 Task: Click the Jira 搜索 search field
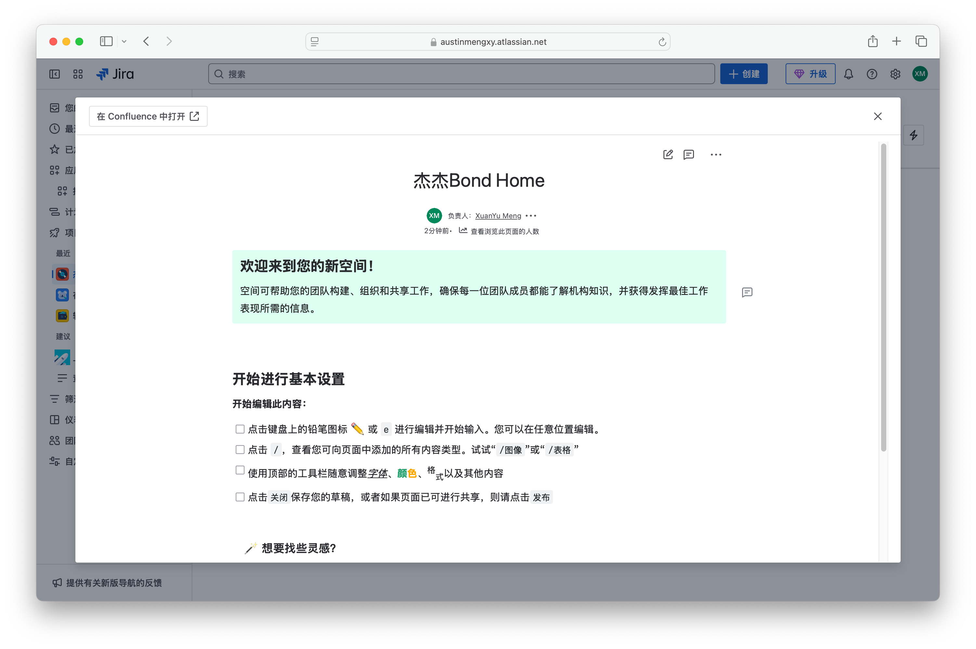coord(461,74)
